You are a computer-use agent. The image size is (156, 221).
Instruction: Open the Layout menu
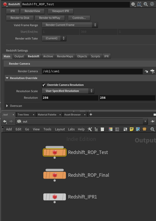point(60,129)
